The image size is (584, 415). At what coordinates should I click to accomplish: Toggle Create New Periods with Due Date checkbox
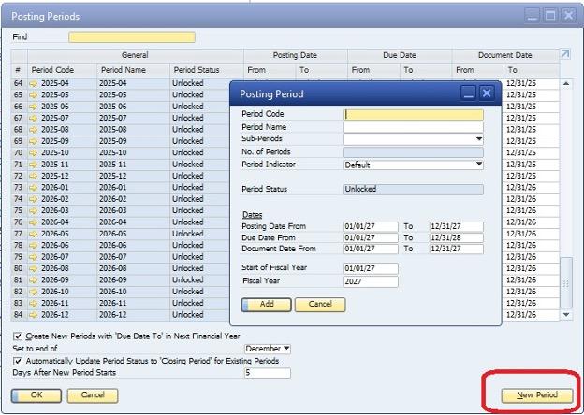click(18, 336)
